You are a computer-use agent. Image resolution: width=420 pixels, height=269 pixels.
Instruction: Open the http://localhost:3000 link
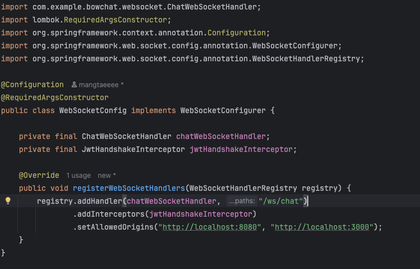click(322, 227)
